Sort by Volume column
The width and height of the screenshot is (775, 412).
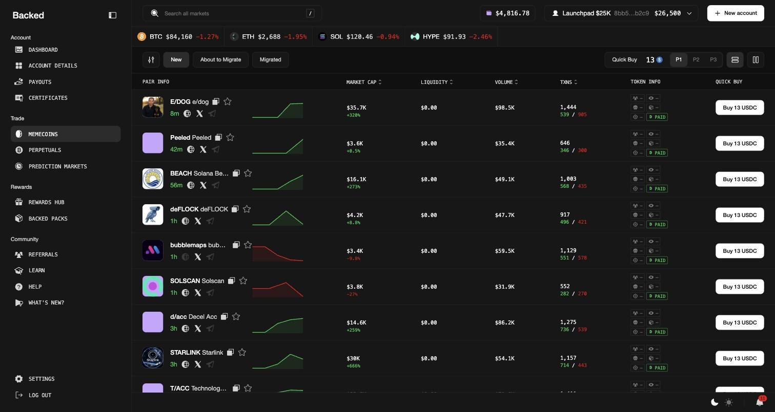pyautogui.click(x=506, y=82)
